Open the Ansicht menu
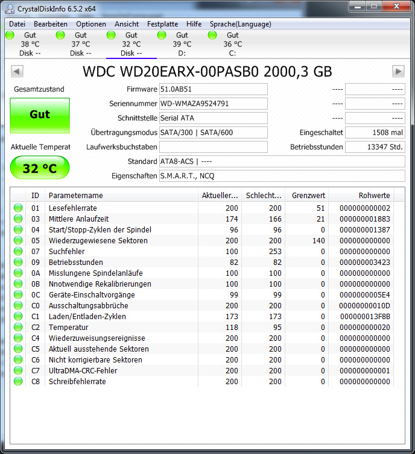415x454 pixels. click(127, 24)
